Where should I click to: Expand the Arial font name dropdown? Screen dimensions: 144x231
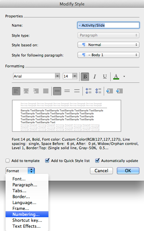(57, 76)
